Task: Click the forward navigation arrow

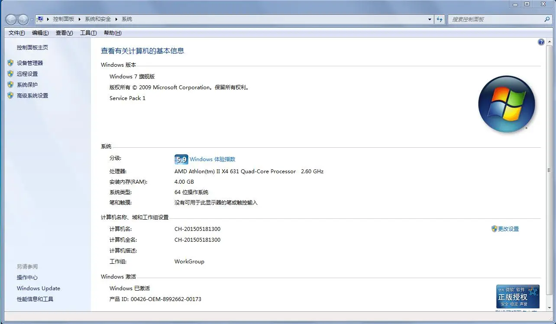Action: coord(23,19)
